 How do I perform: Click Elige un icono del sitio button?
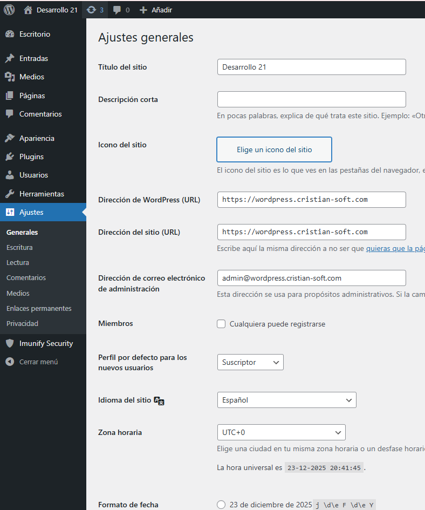[x=274, y=149]
